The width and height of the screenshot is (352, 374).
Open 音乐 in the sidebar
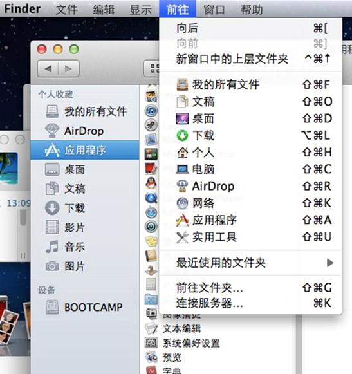[85, 247]
